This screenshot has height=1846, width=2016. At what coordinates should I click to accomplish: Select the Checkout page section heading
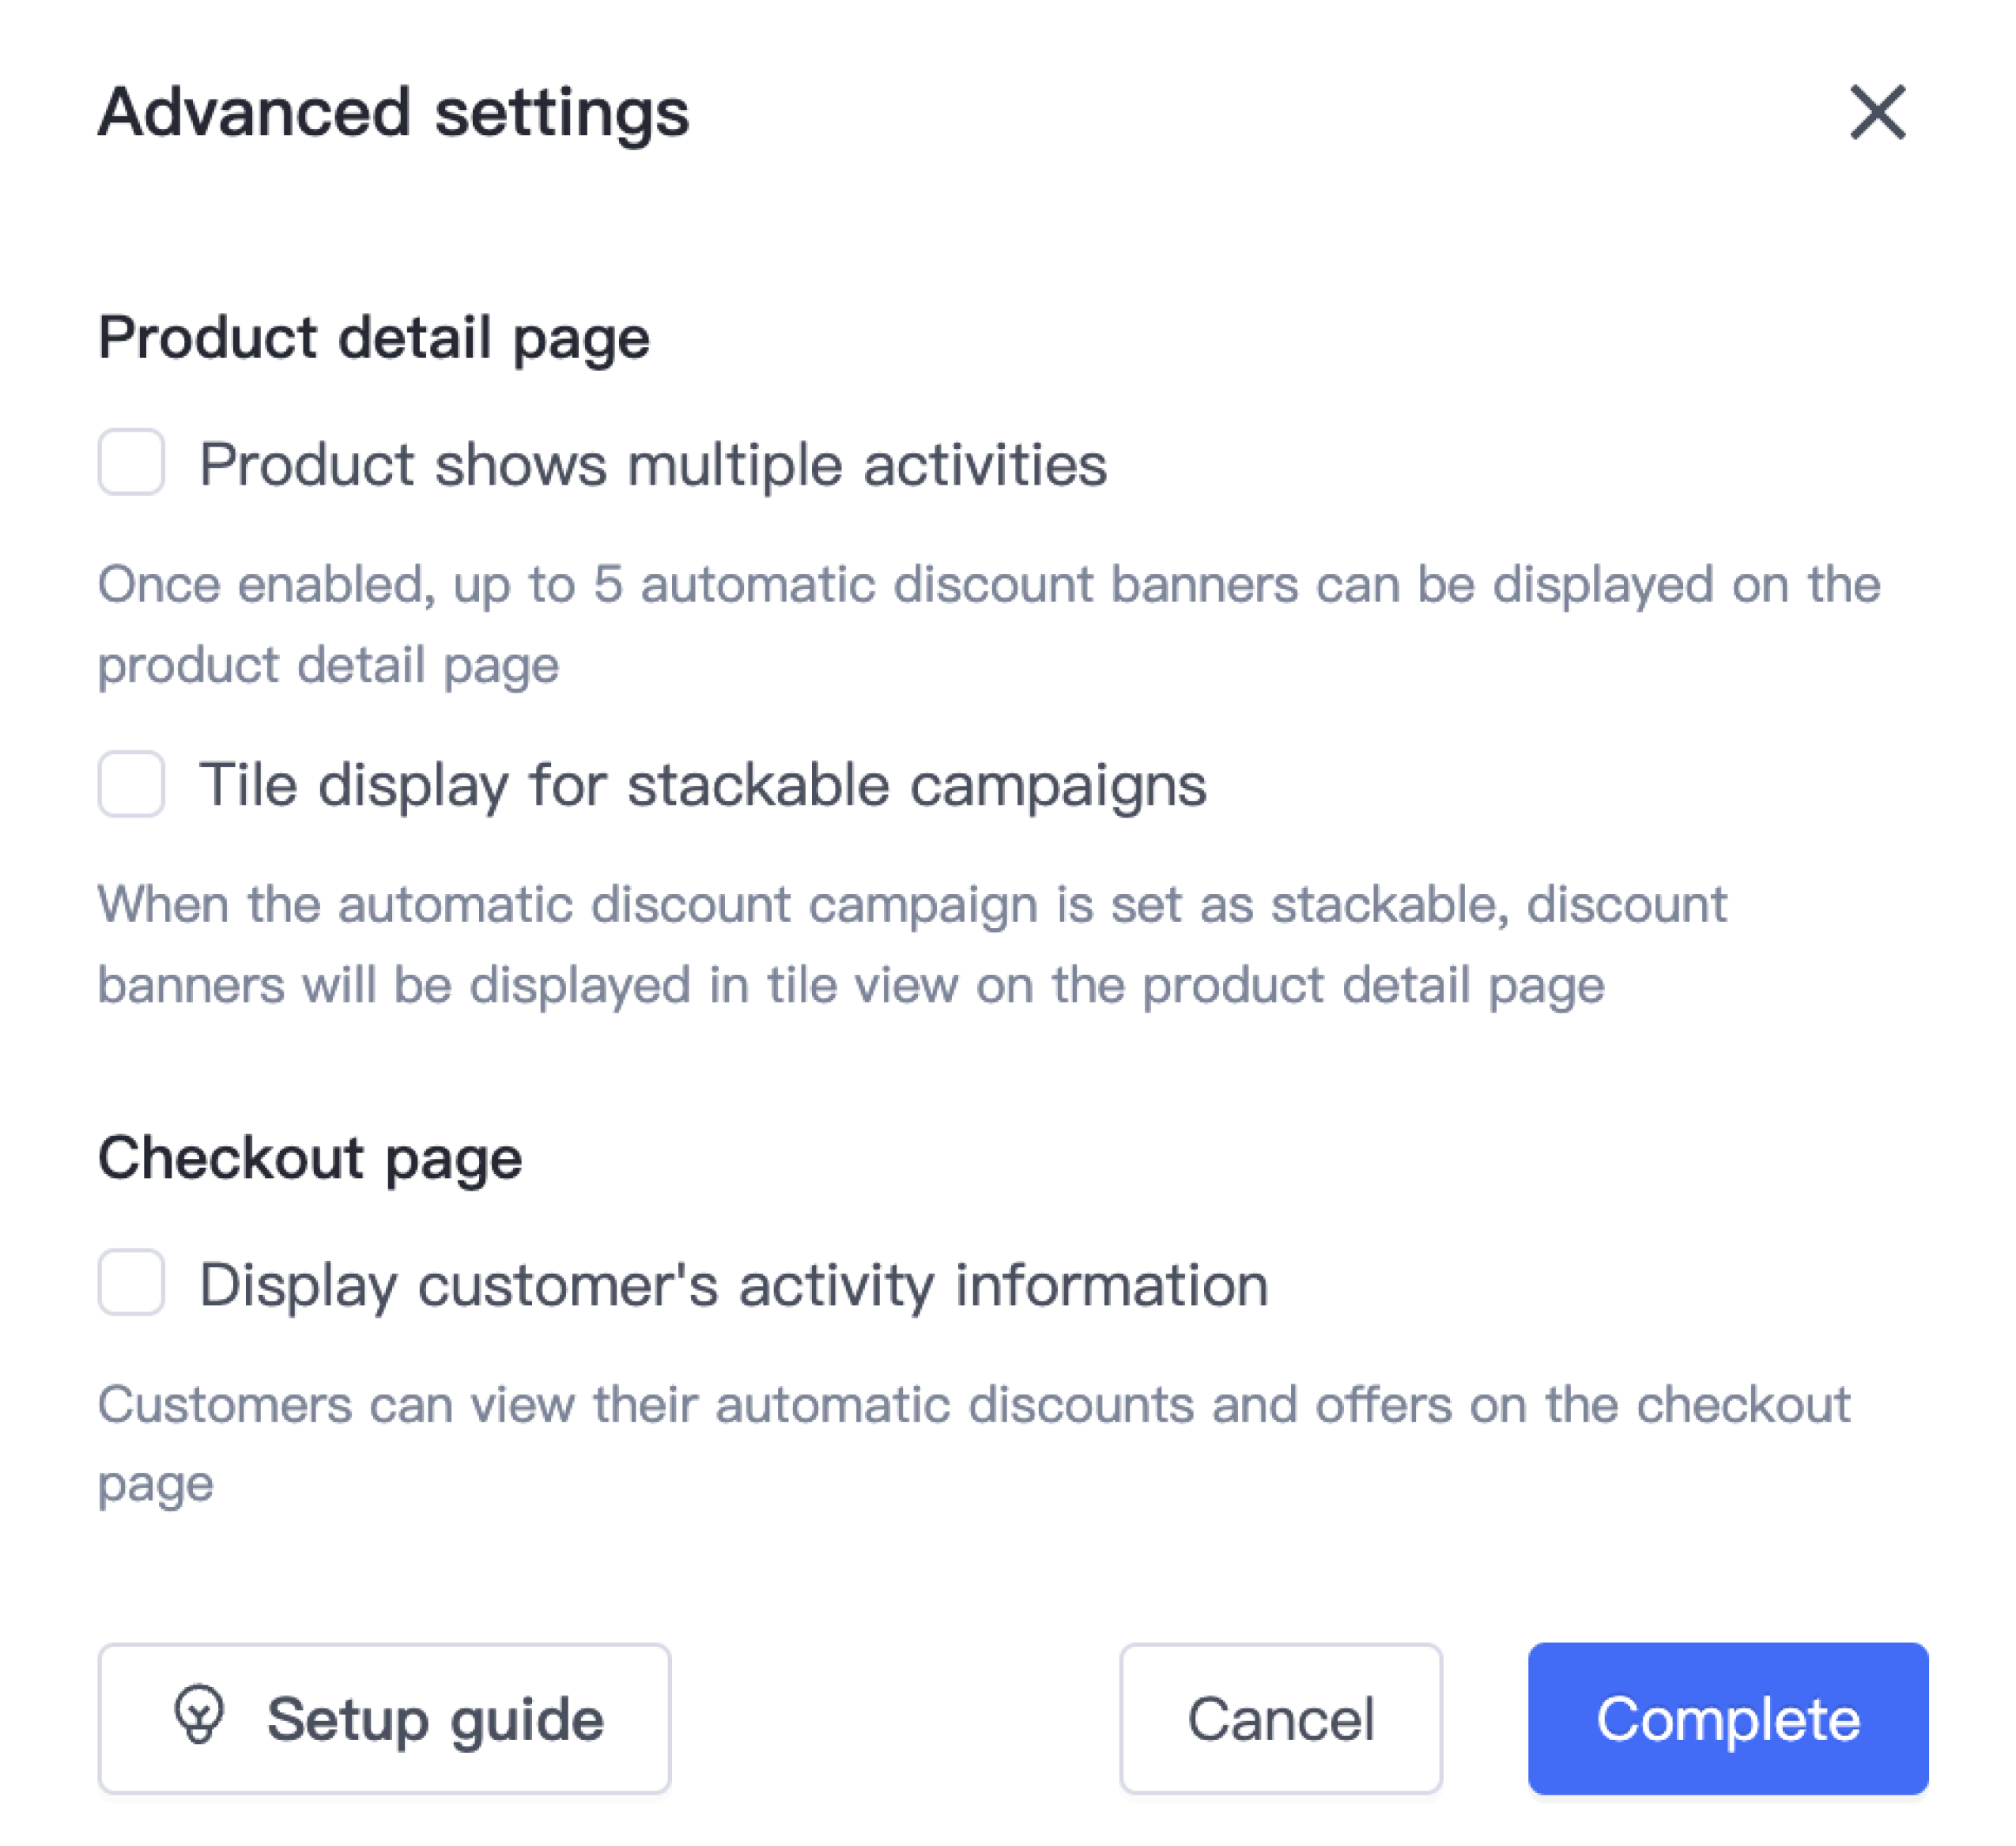point(309,1158)
